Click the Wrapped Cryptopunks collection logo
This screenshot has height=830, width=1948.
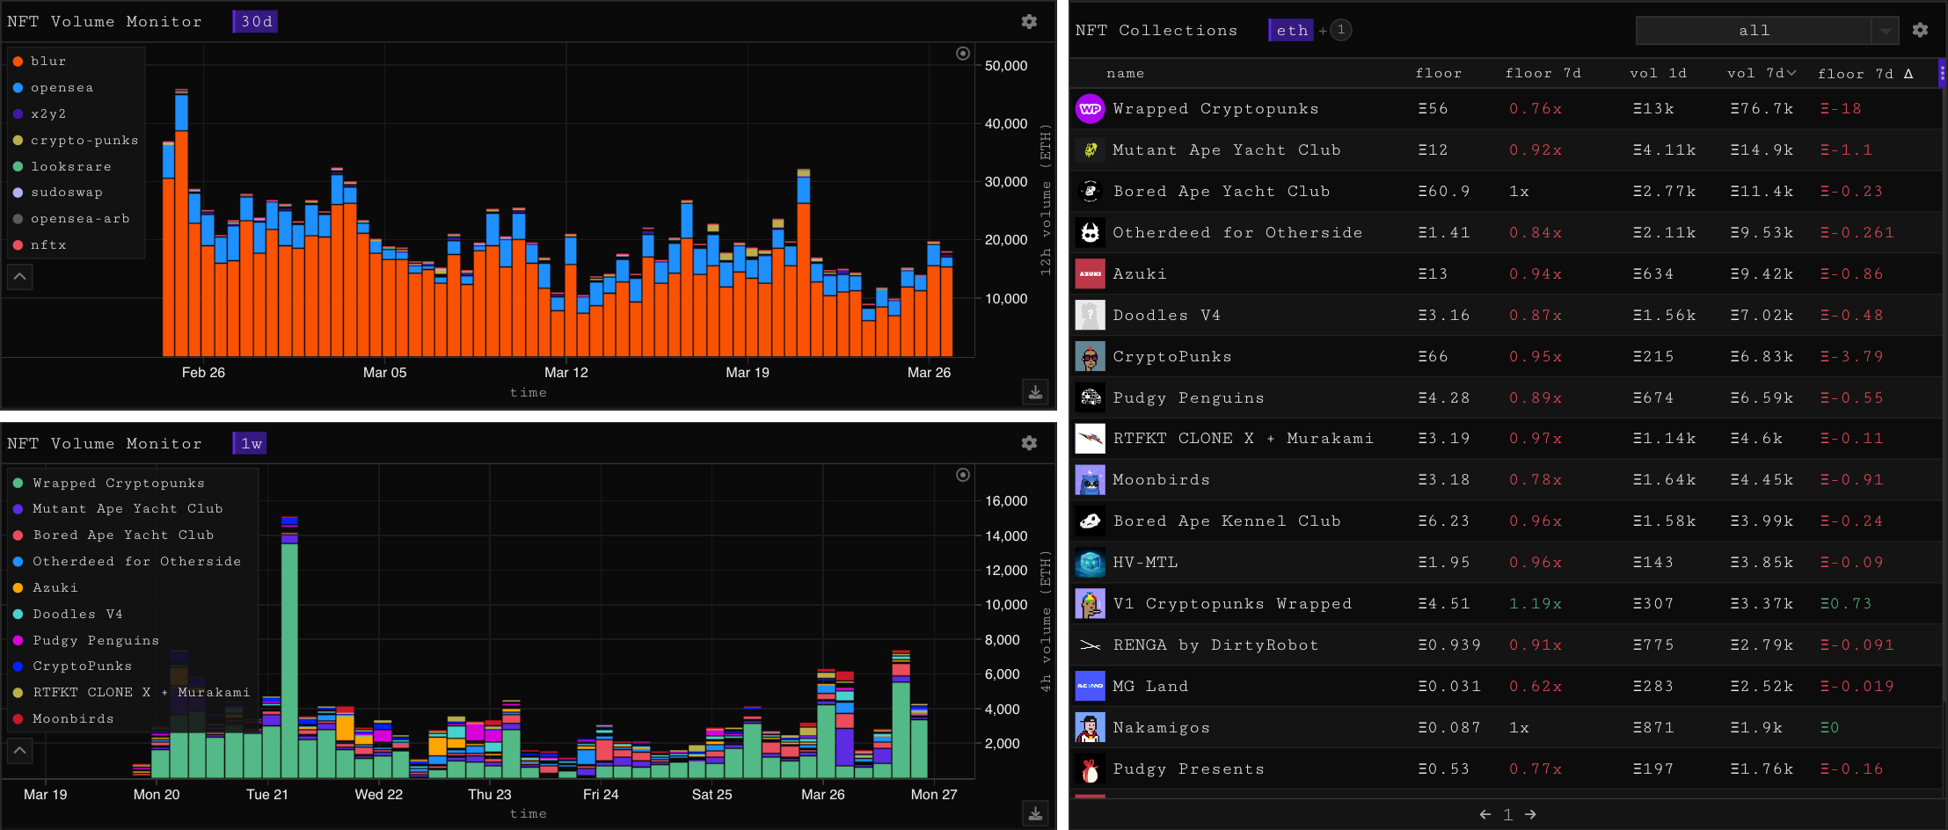coord(1091,109)
